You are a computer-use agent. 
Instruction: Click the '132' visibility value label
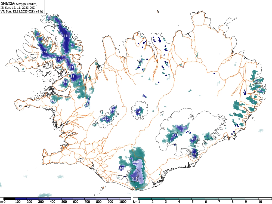(x=45, y=52)
